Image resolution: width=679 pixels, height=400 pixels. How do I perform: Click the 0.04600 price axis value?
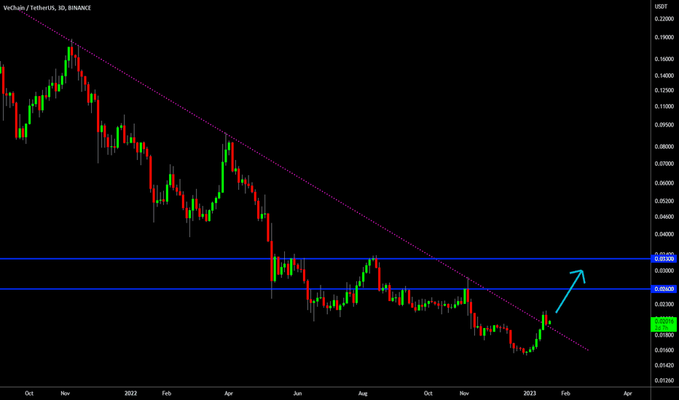click(x=664, y=217)
